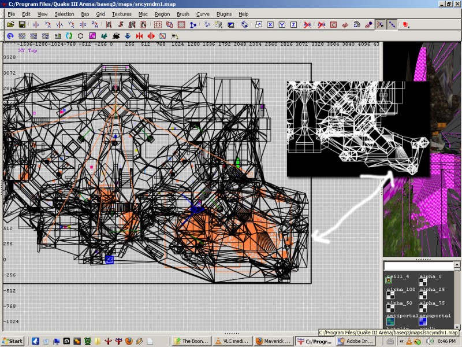462x347 pixels.
Task: Flip selection along Y axis
Action: tap(59, 25)
